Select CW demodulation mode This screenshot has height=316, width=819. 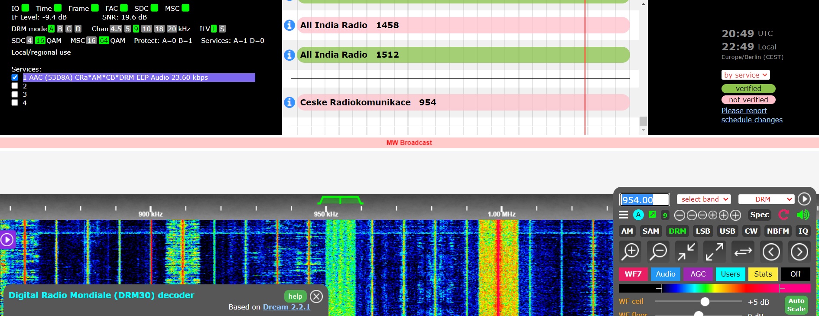[751, 231]
